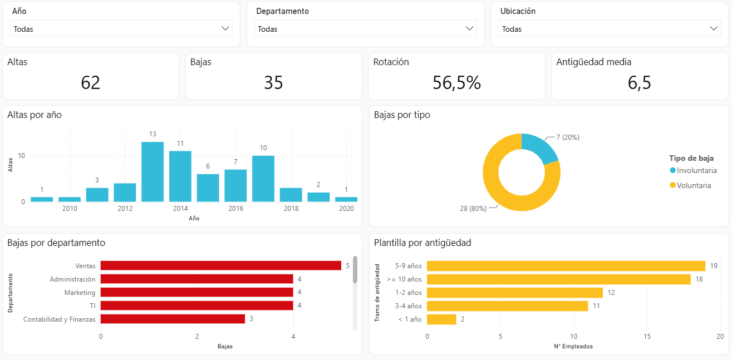The height and width of the screenshot is (360, 732).
Task: Open the Ubicación filter dropdown
Action: 610,28
